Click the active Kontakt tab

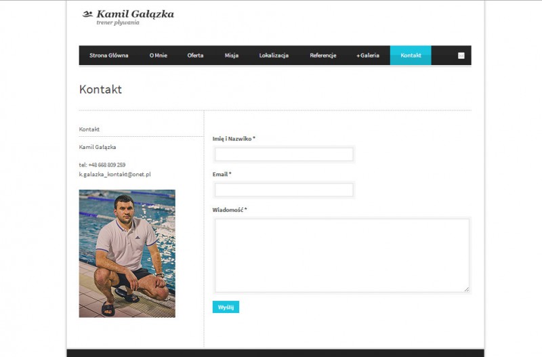tap(411, 56)
